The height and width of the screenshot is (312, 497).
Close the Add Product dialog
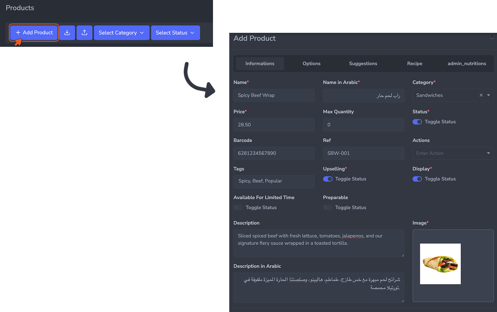click(491, 37)
